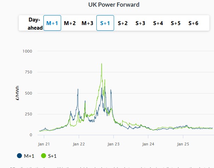Image resolution: width=214 pixels, height=168 pixels.
Task: Click the UK Power Forward chart title
Action: (x=114, y=5)
